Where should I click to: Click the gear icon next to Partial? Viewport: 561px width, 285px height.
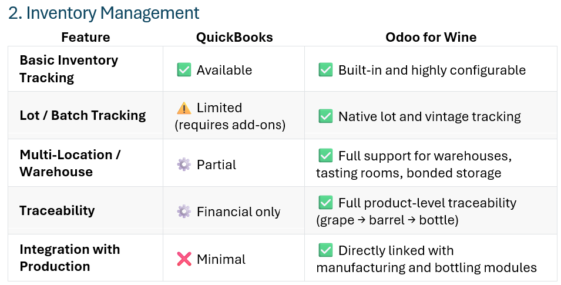184,165
